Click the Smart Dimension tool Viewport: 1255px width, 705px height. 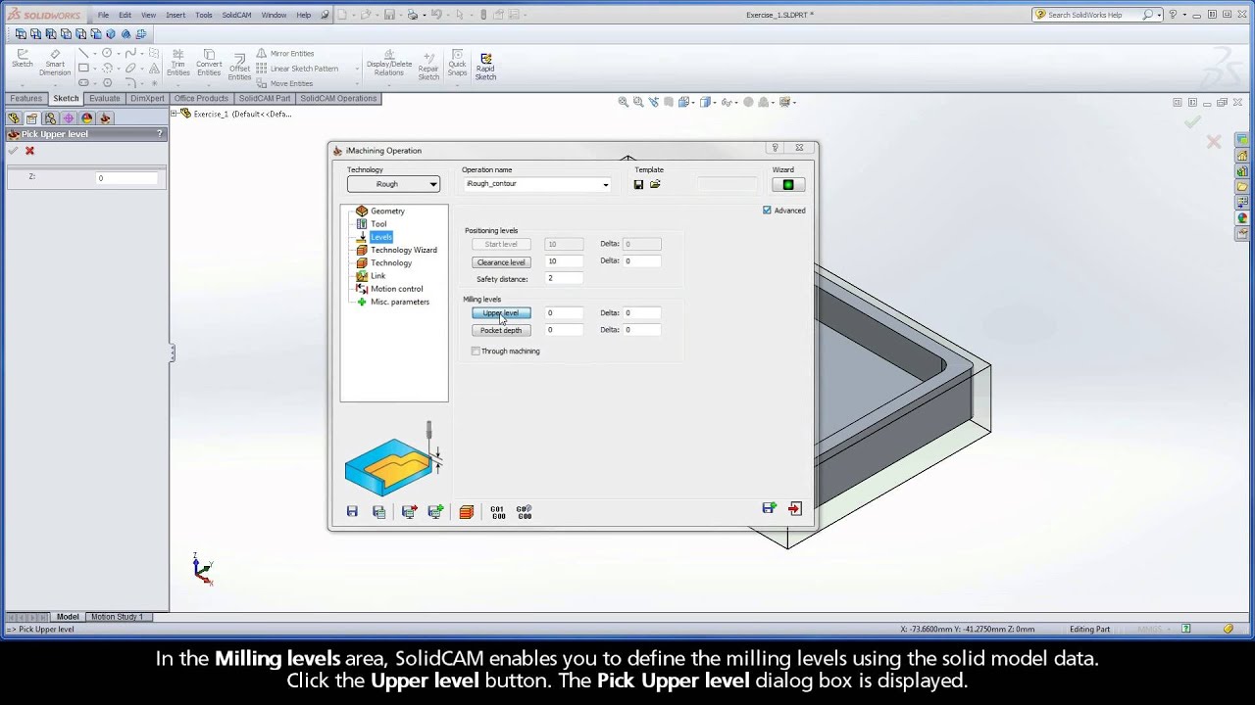pyautogui.click(x=55, y=62)
